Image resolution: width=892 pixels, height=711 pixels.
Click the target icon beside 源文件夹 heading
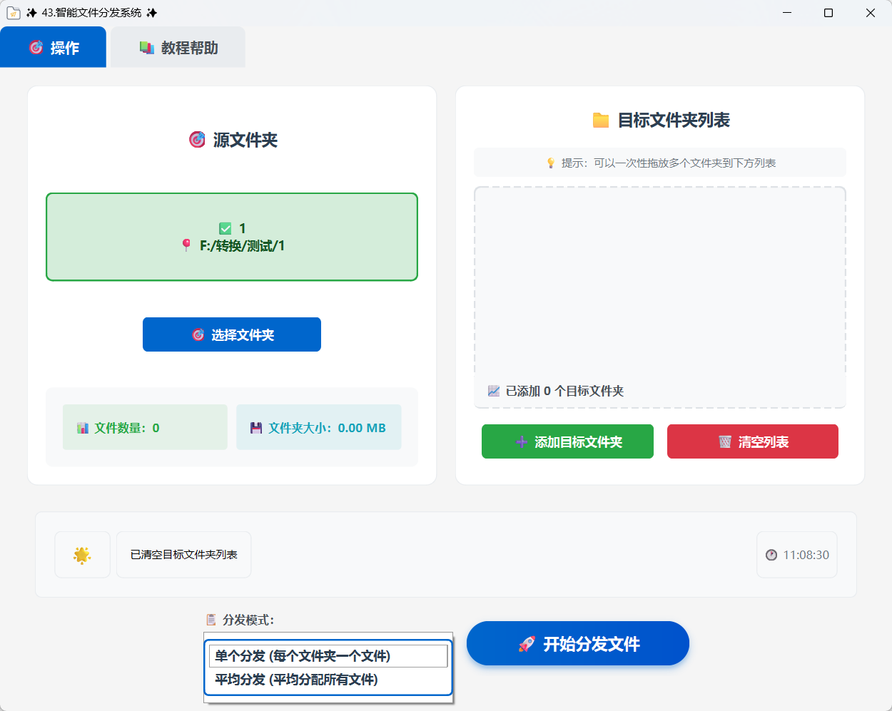[x=197, y=140]
